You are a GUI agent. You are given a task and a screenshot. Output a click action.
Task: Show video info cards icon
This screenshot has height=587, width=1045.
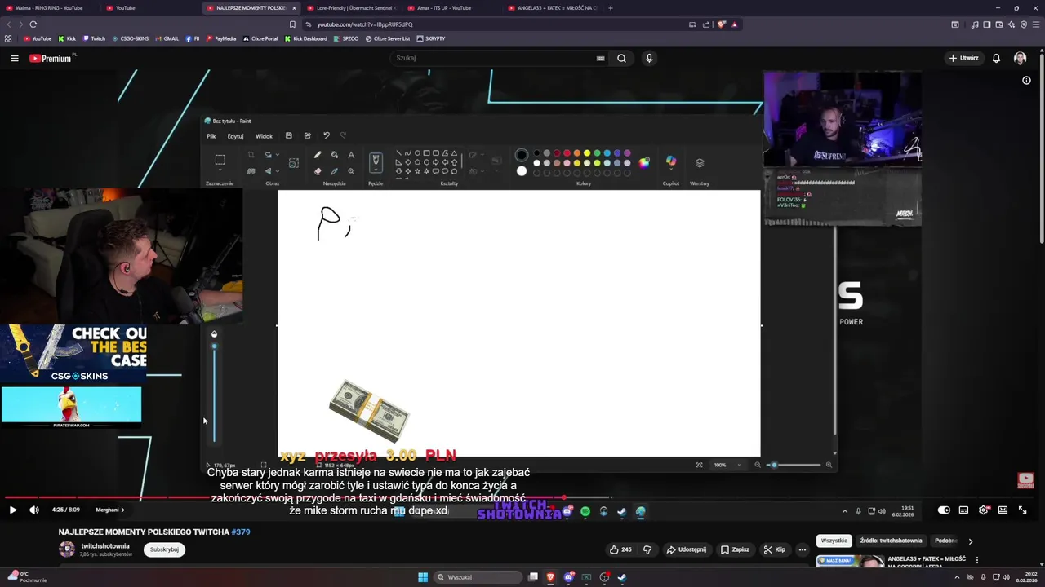1026,80
